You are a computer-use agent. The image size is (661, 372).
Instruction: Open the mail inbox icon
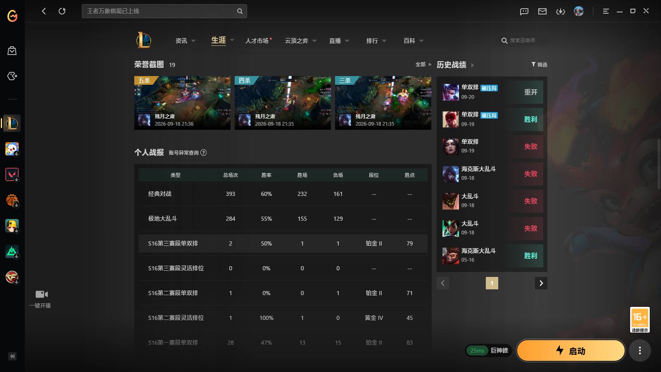(542, 11)
